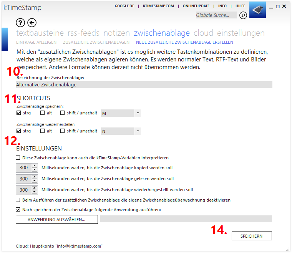Switch to the cloud tab
The height and width of the screenshot is (253, 292).
click(203, 33)
